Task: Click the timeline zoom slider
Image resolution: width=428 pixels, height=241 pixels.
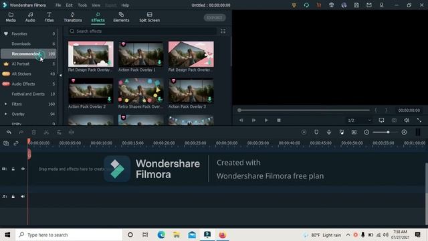Action: [x=385, y=133]
